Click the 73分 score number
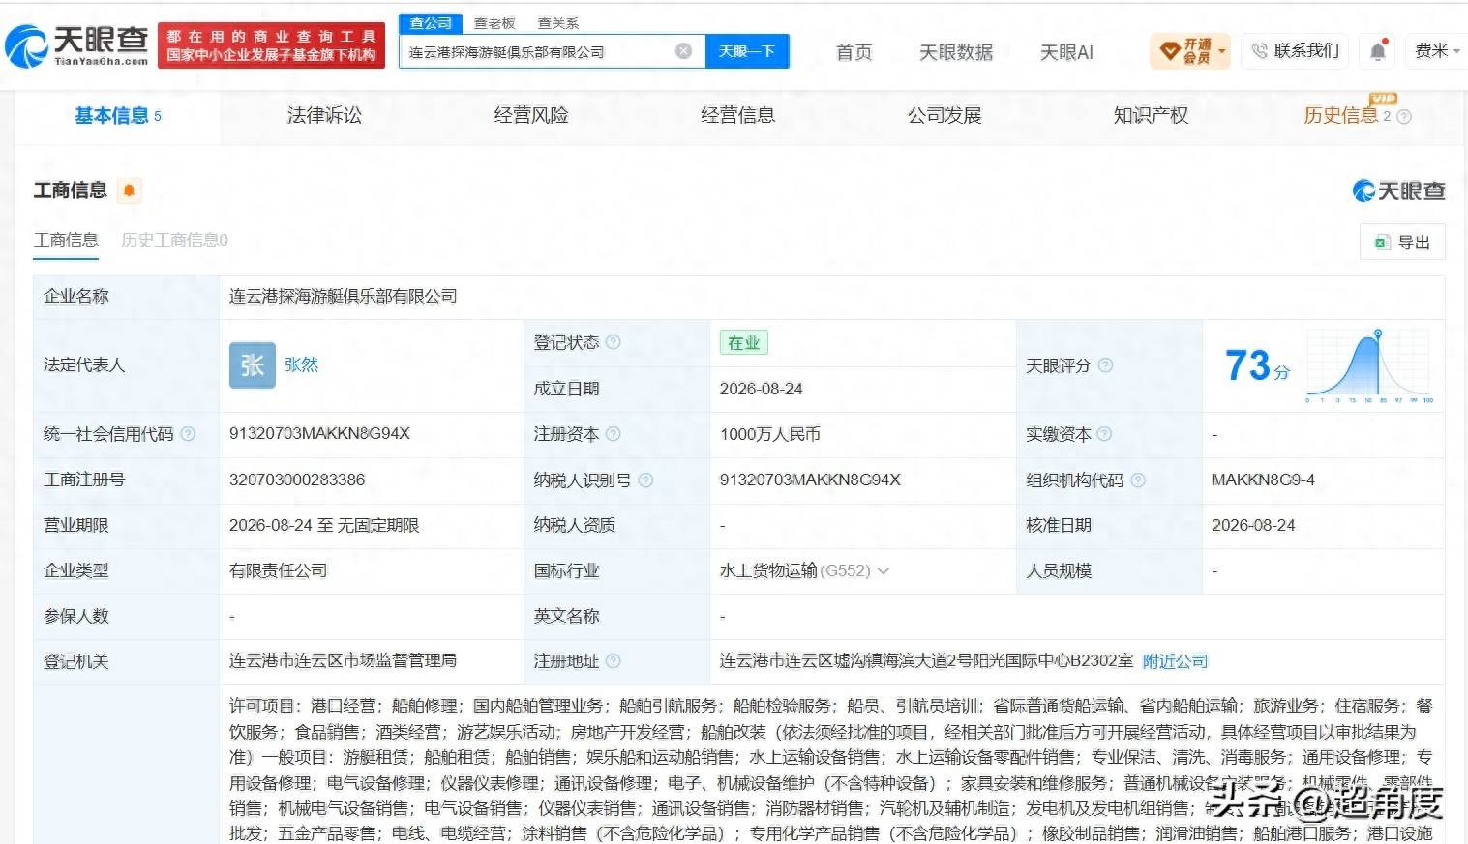 click(x=1256, y=365)
